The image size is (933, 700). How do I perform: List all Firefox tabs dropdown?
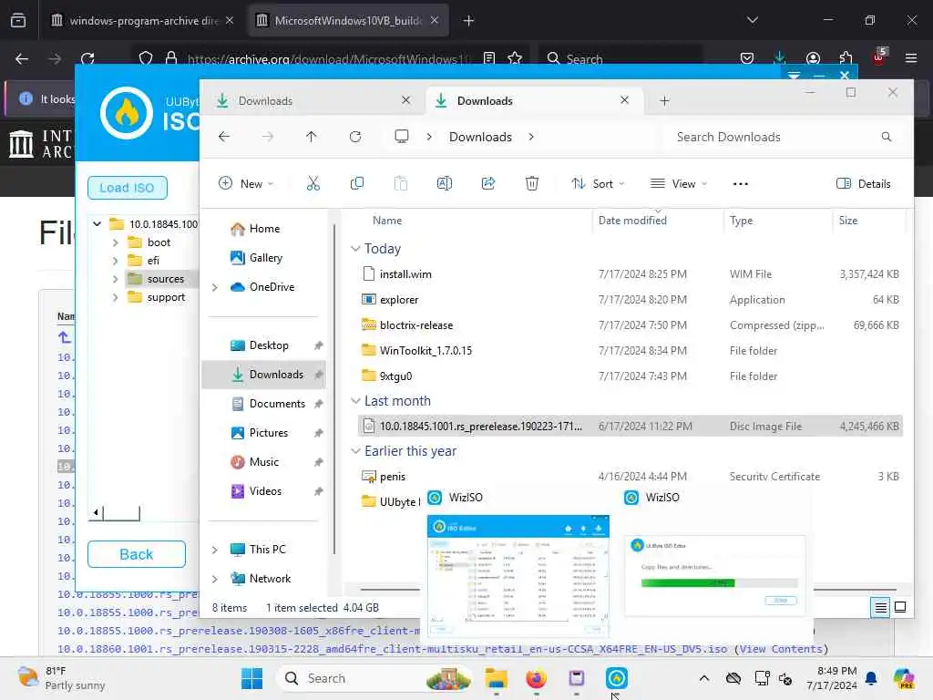(x=752, y=20)
